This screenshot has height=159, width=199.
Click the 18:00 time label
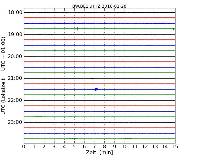point(15,13)
